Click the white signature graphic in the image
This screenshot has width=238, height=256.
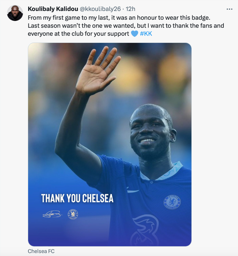click(x=52, y=214)
